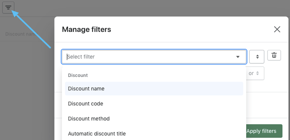Open the operator selector beside Select filter
Image resolution: width=290 pixels, height=140 pixels.
[x=257, y=57]
